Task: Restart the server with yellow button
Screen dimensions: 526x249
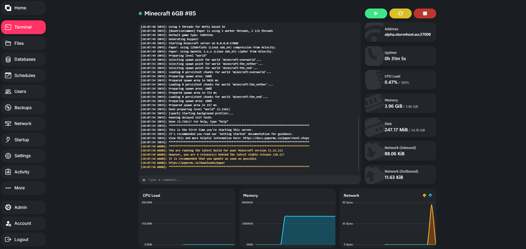Action: pyautogui.click(x=400, y=13)
